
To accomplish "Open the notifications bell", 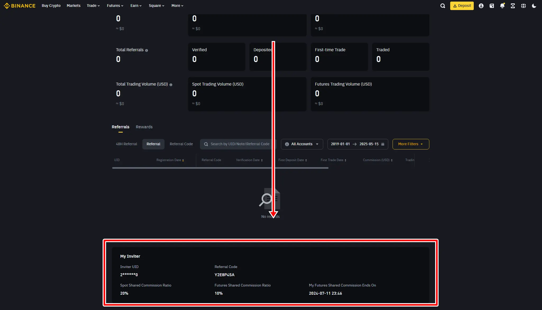I will point(502,6).
